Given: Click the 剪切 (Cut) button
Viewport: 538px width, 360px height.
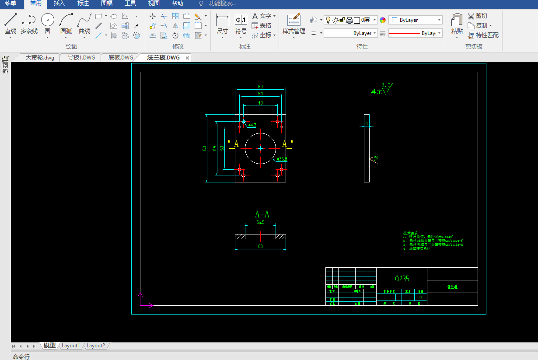Looking at the screenshot, I should pos(477,16).
